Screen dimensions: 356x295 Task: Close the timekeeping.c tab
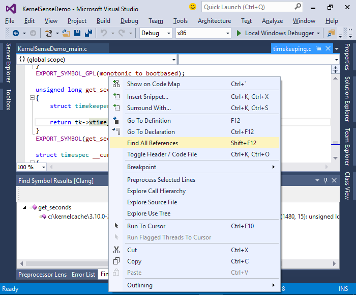coord(328,48)
